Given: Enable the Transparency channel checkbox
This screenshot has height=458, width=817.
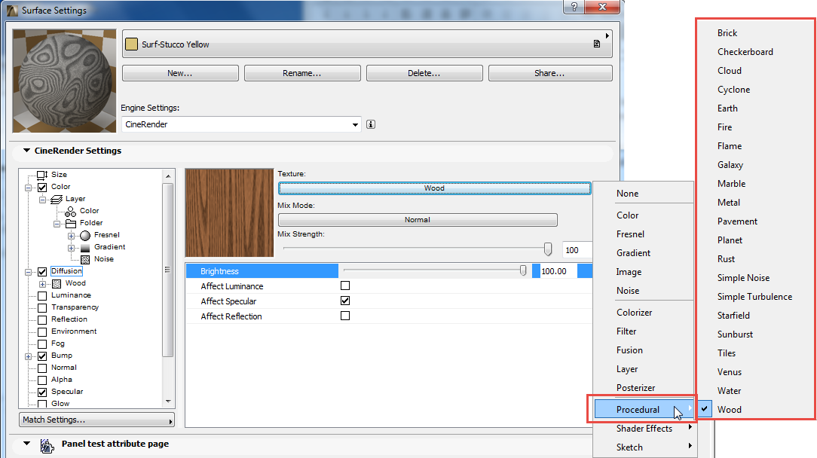Looking at the screenshot, I should pyautogui.click(x=42, y=307).
